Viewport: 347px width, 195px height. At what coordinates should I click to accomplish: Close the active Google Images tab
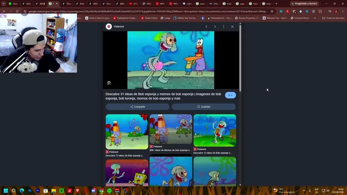57,4
